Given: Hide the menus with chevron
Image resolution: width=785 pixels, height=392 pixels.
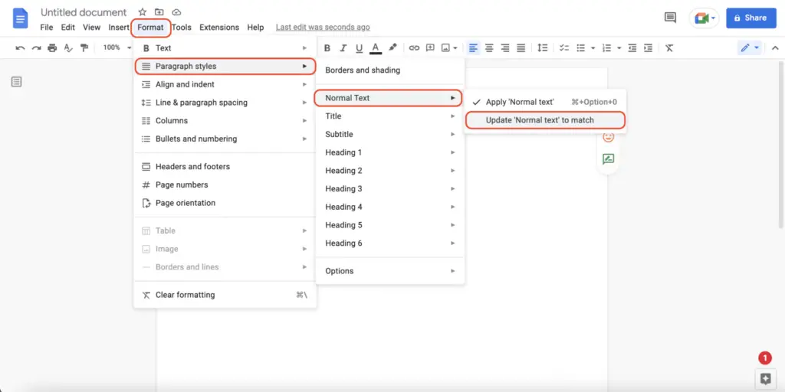Looking at the screenshot, I should coord(775,48).
